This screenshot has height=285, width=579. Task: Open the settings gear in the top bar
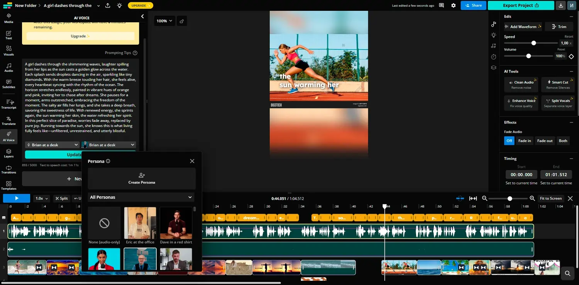tap(454, 5)
